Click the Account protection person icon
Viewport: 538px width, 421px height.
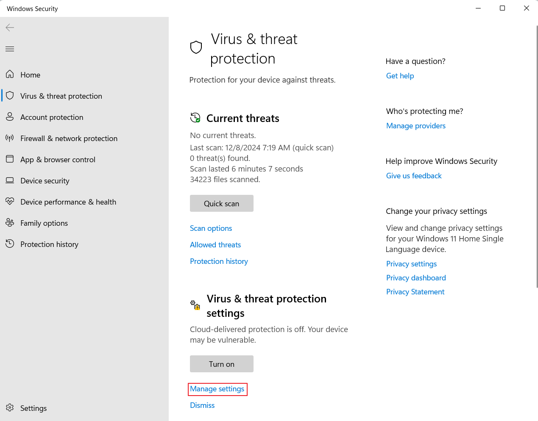click(x=10, y=117)
